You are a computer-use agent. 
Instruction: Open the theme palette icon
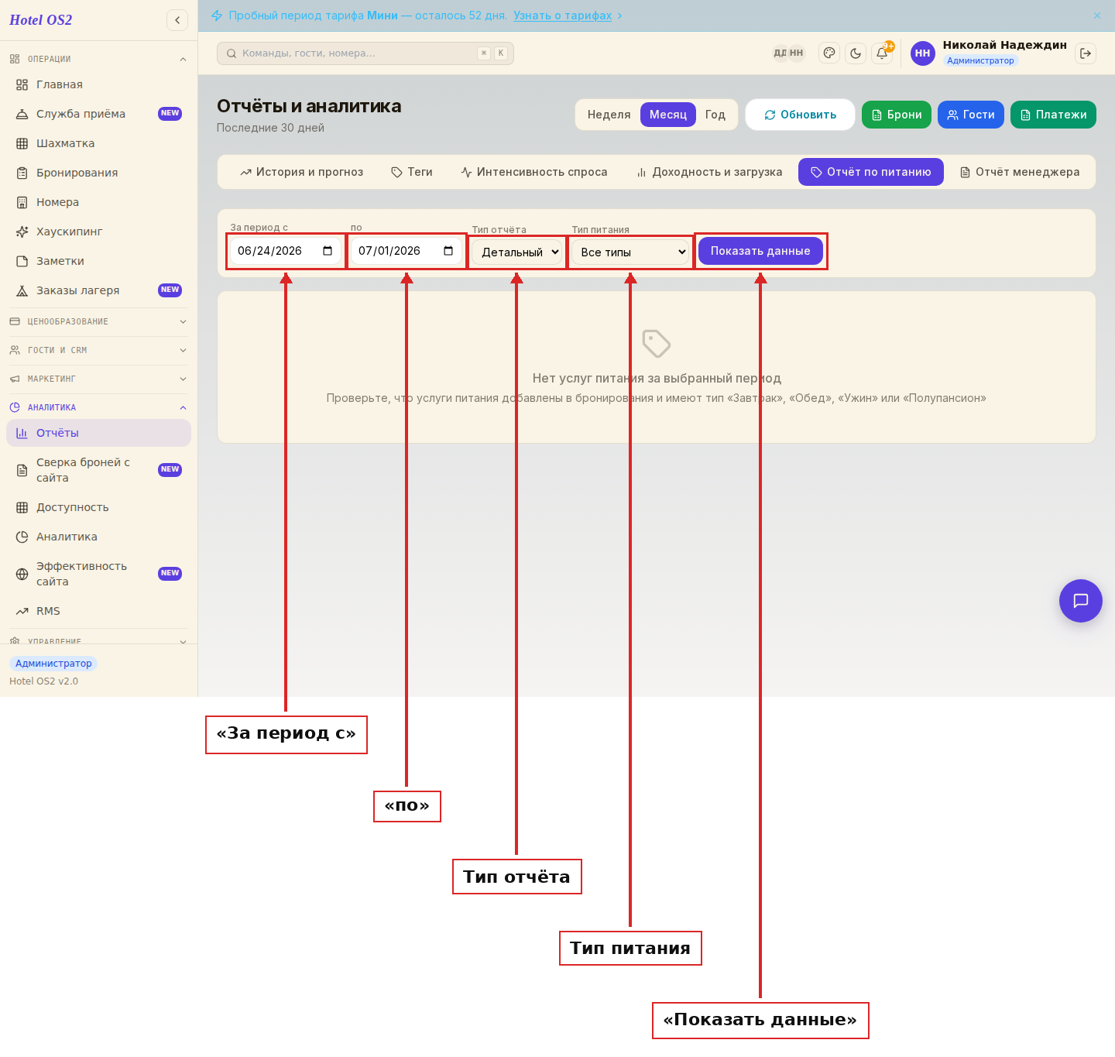click(x=829, y=53)
